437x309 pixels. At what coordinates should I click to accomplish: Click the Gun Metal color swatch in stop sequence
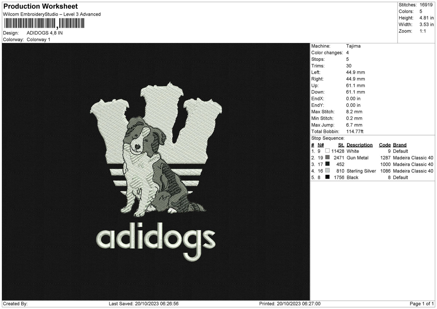(x=327, y=158)
